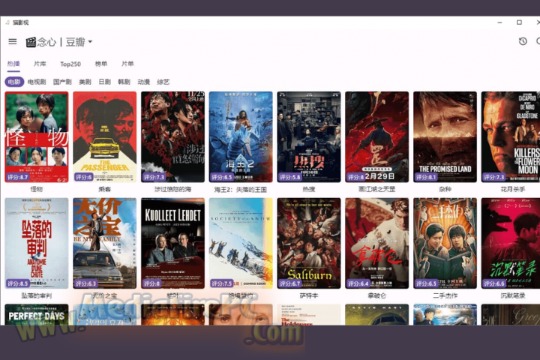
Task: Select the 日剧 category filter
Action: pos(105,82)
